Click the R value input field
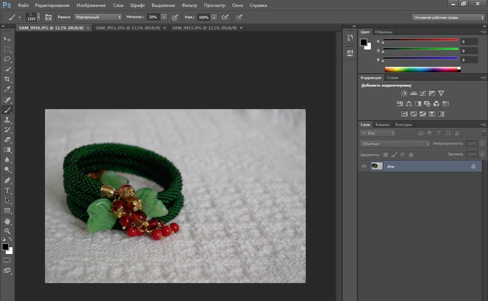Screen dimensions: 488x301 [470, 42]
